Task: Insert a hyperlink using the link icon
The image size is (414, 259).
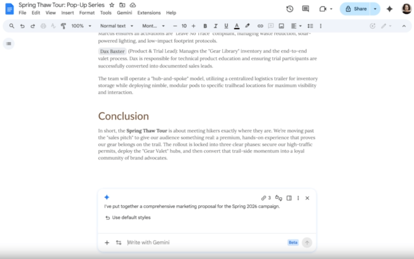Action: coord(260,26)
